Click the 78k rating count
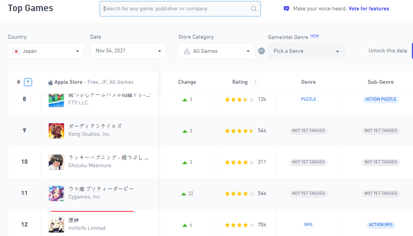This screenshot has width=413, height=236. tap(262, 225)
